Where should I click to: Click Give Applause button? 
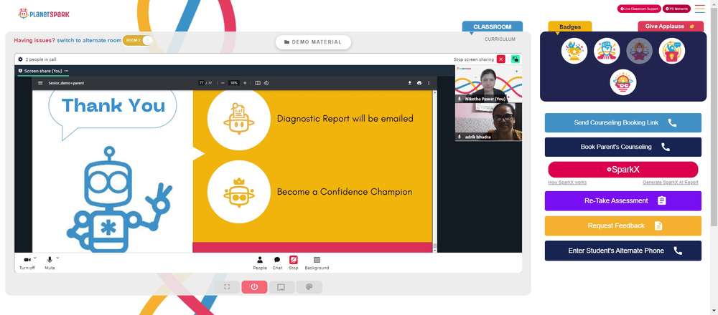tap(671, 26)
